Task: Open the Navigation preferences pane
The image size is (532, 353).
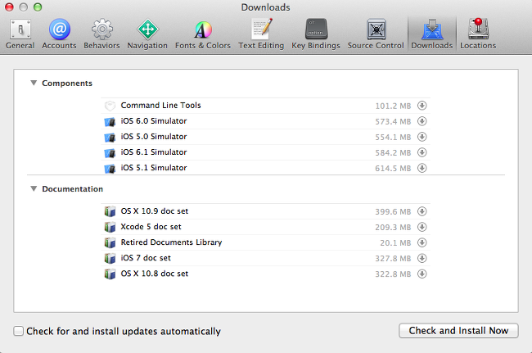Action: pyautogui.click(x=147, y=34)
